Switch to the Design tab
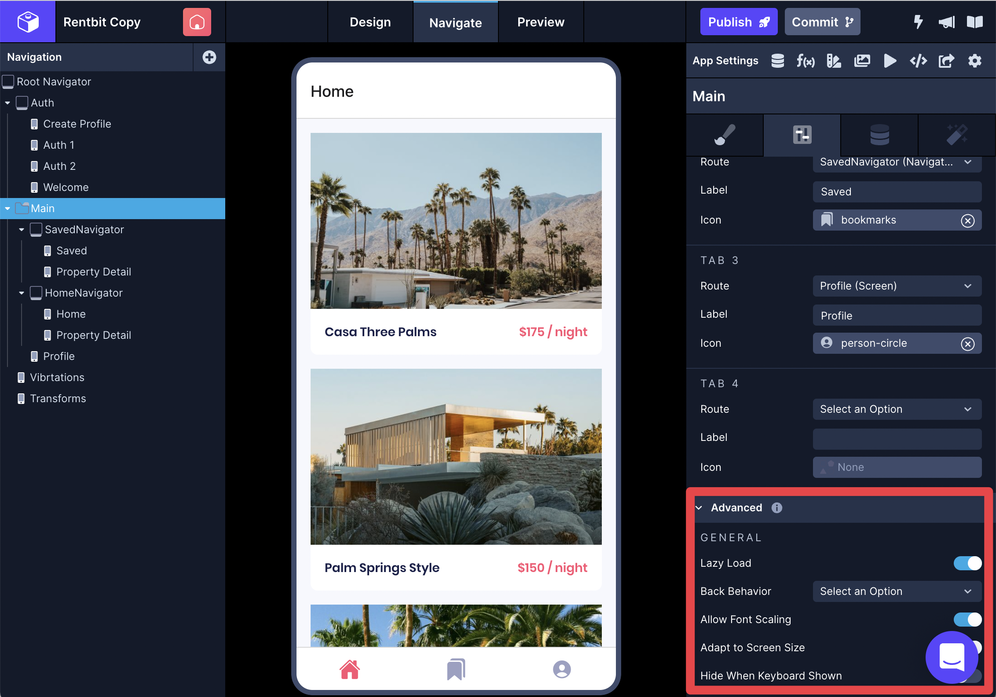This screenshot has width=996, height=697. click(x=370, y=22)
